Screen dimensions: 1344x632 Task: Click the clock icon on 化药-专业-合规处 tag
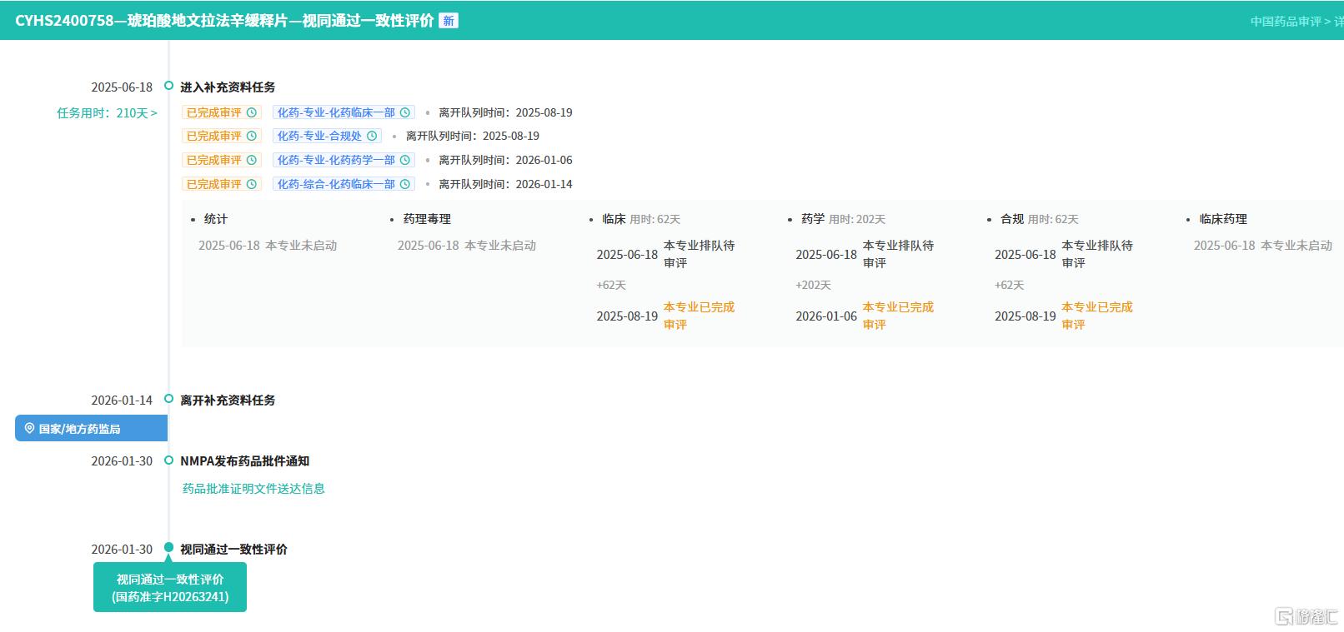pyautogui.click(x=372, y=136)
